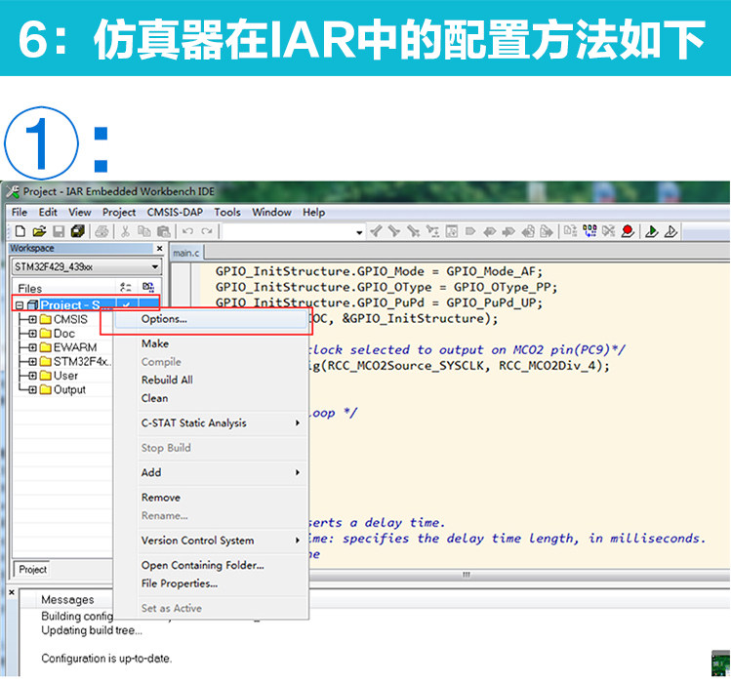The height and width of the screenshot is (683, 731).
Task: Open the Help menu
Action: [x=313, y=212]
